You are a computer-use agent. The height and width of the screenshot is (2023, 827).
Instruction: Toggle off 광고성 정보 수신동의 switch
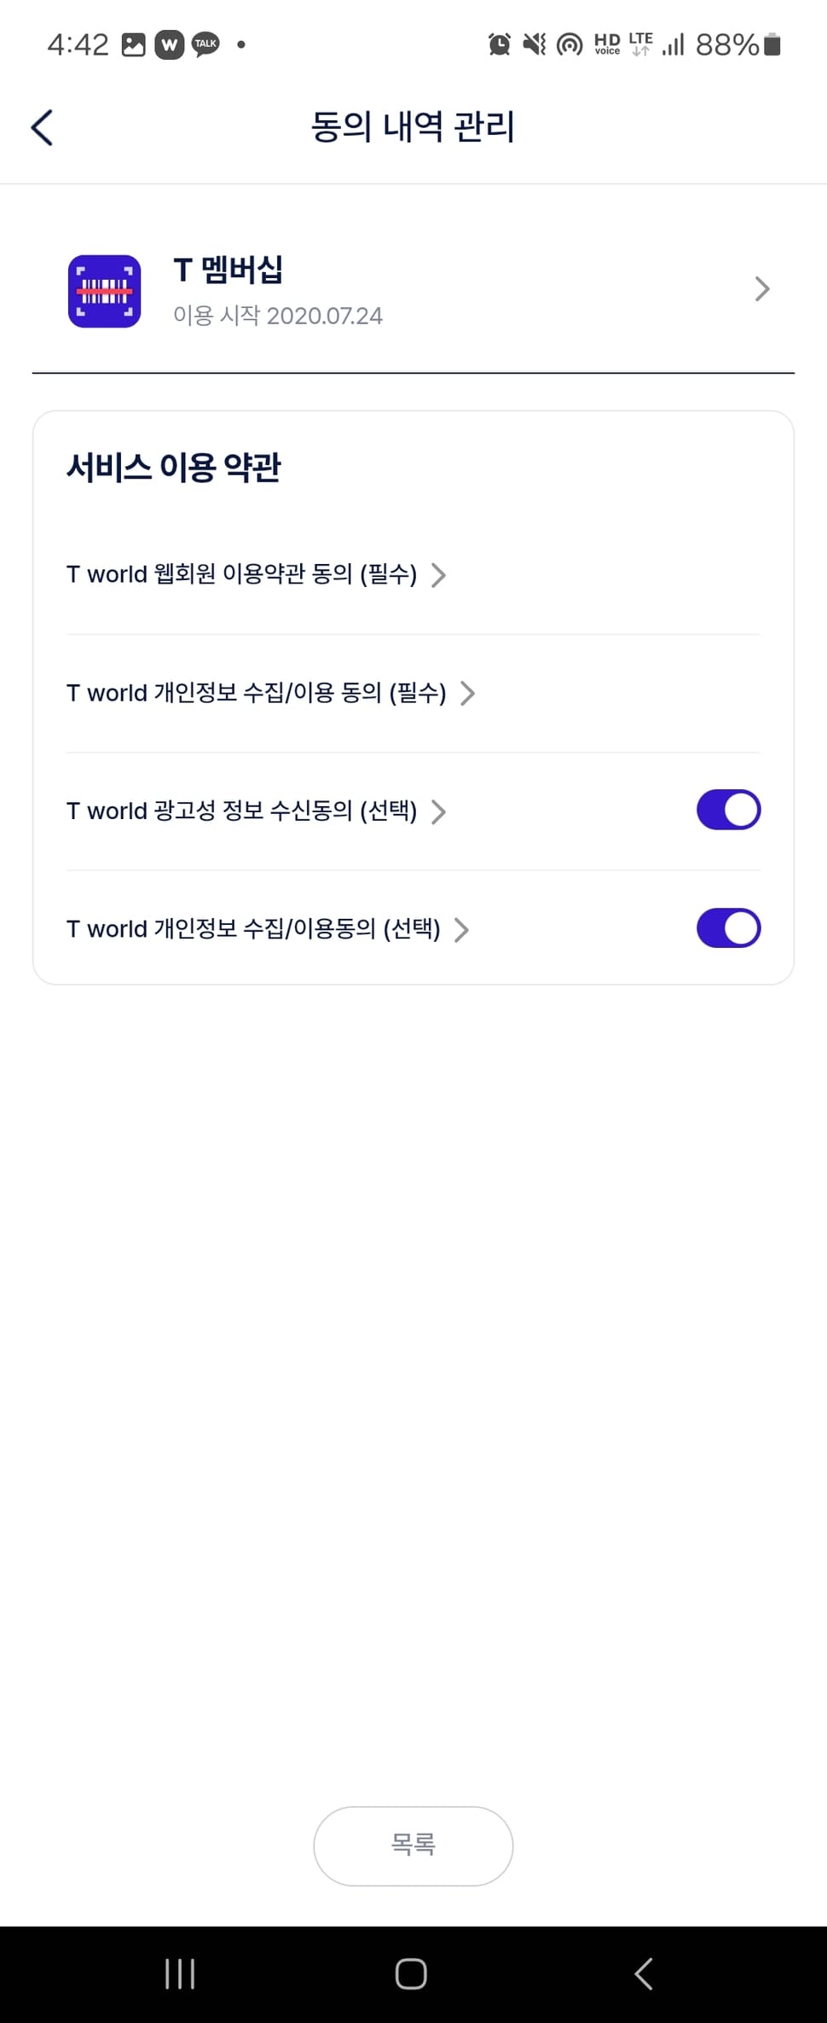pos(728,810)
